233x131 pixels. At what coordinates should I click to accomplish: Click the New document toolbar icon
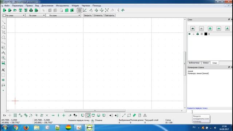coord(4,10)
